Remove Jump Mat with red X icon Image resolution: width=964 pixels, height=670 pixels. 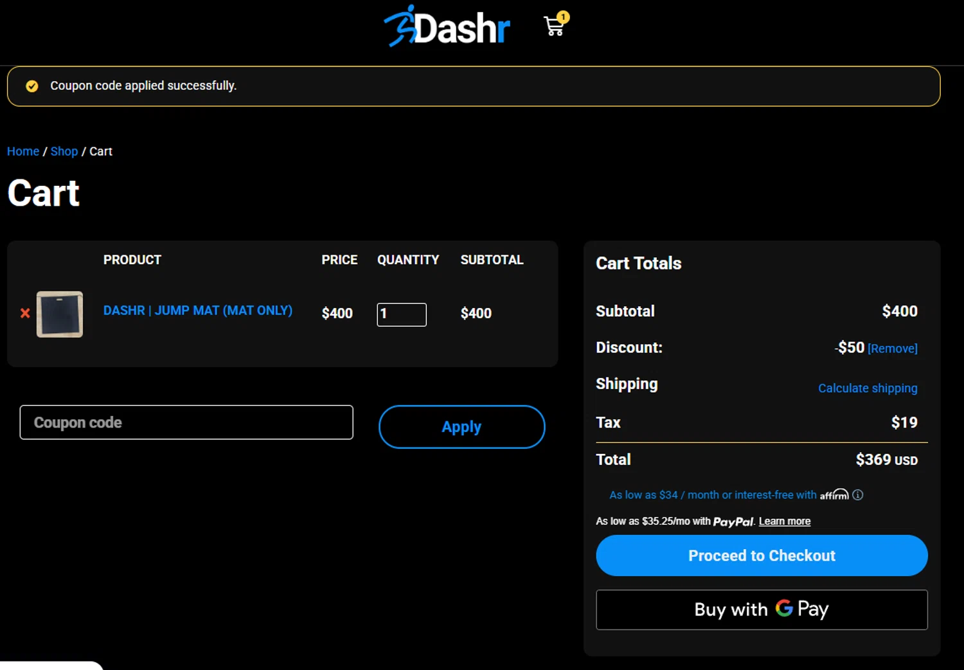pyautogui.click(x=25, y=313)
